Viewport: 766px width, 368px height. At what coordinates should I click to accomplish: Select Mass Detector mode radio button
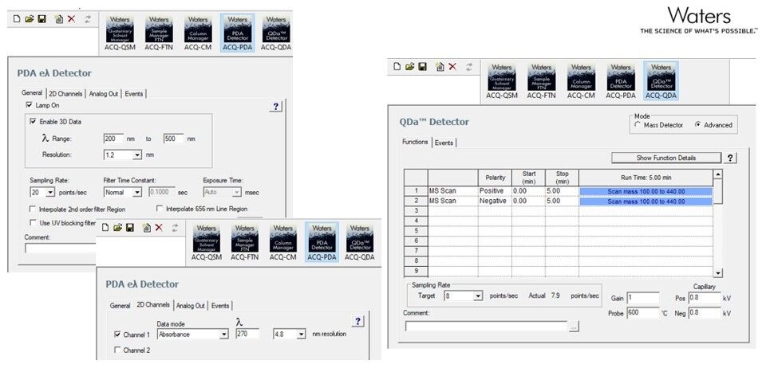pyautogui.click(x=638, y=125)
